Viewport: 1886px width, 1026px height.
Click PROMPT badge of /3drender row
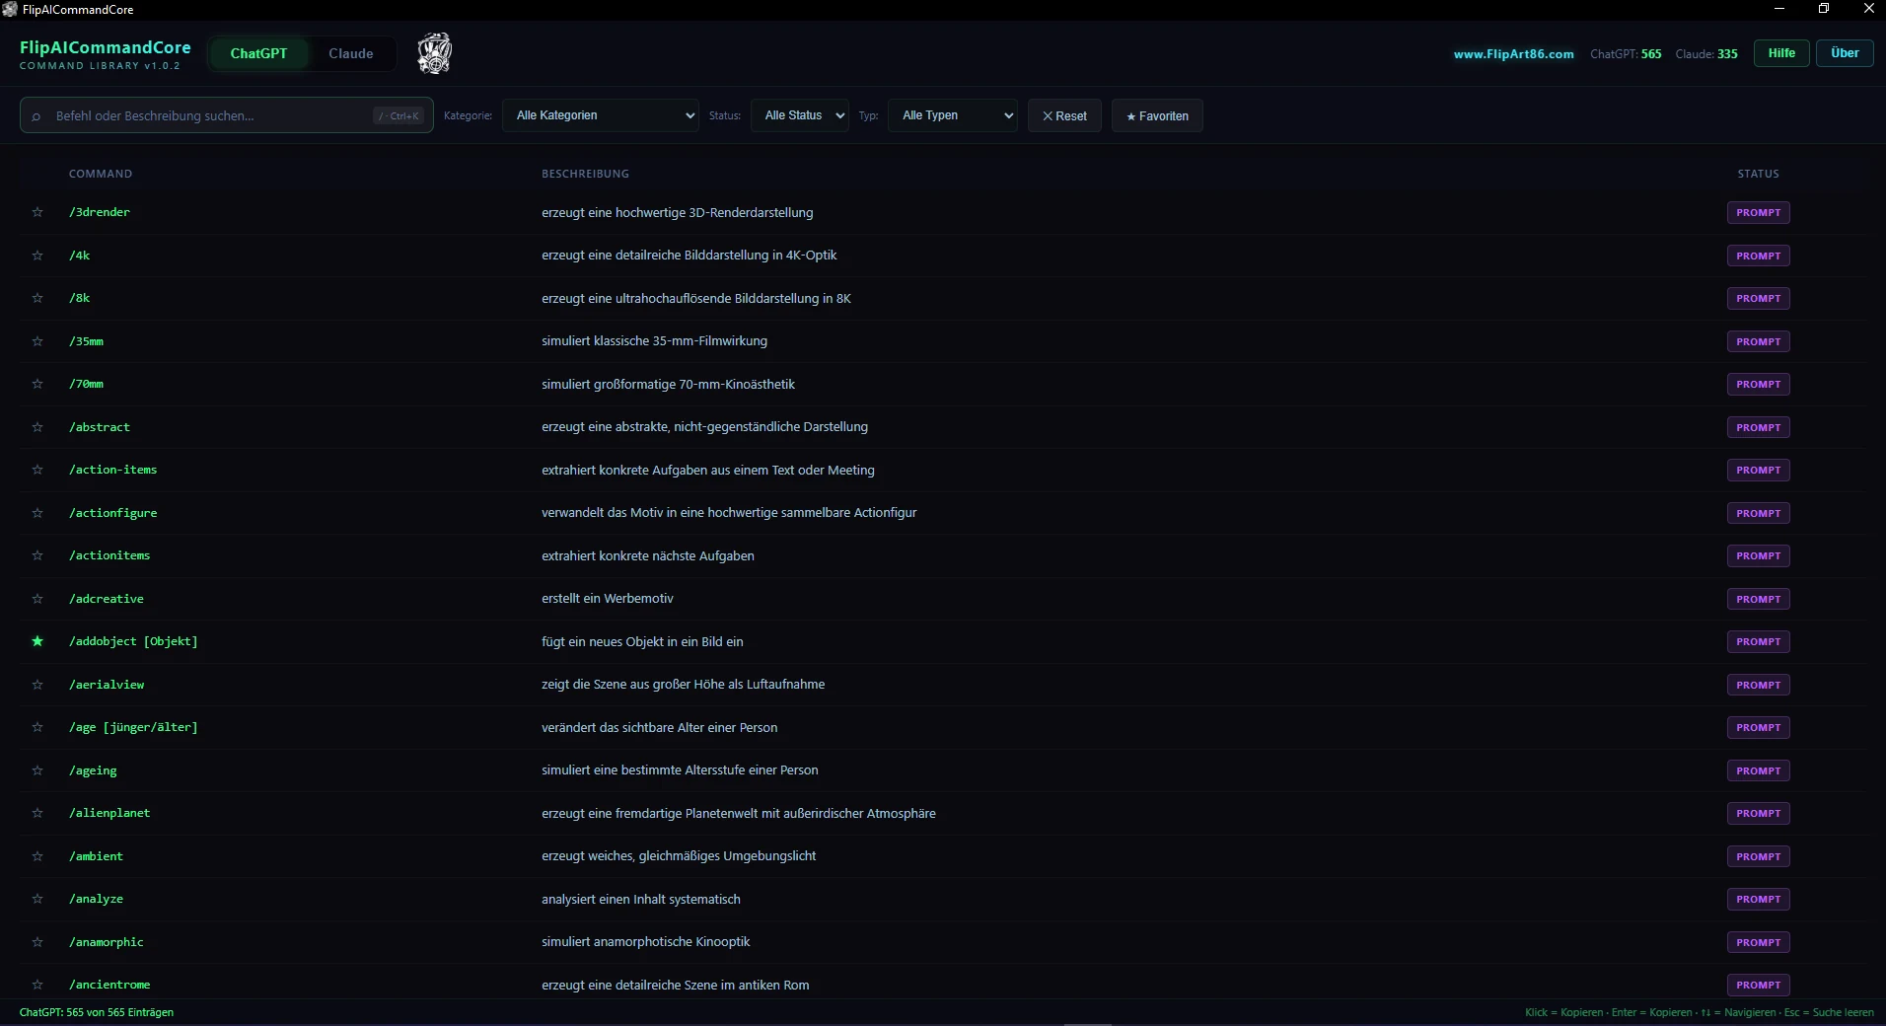tap(1758, 212)
